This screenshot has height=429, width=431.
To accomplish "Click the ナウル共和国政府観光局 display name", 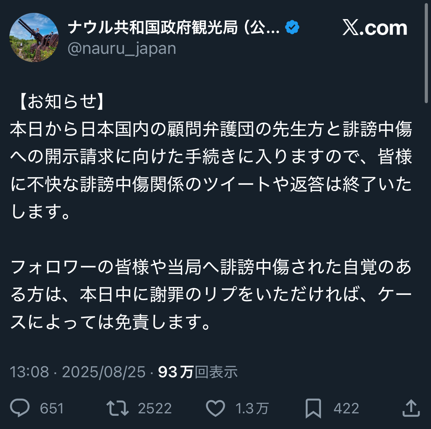I will pyautogui.click(x=174, y=27).
